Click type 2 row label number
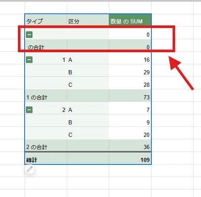Viewport: 201px width, 197px height. coord(64,110)
